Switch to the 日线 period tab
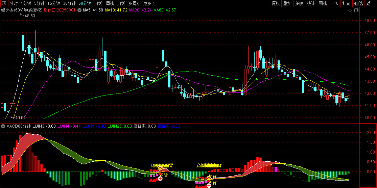The image size is (377, 188). point(98,3)
